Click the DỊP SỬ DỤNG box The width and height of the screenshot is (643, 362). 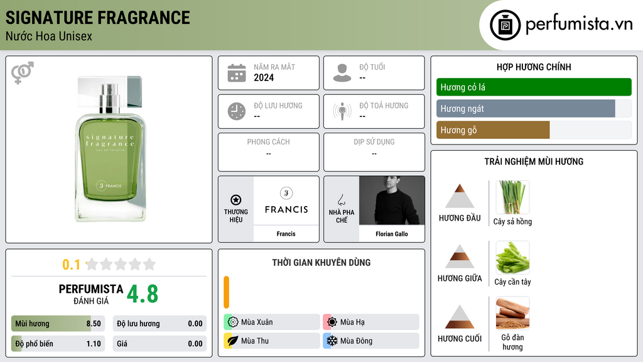pyautogui.click(x=374, y=152)
